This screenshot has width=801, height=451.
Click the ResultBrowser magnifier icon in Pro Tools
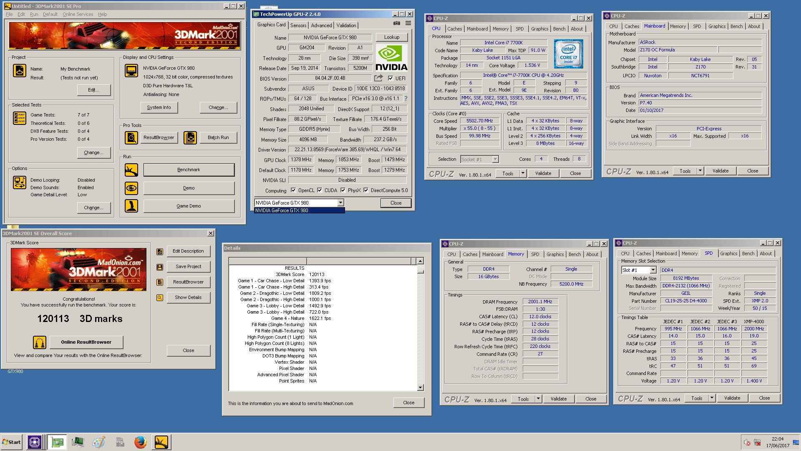coord(131,137)
